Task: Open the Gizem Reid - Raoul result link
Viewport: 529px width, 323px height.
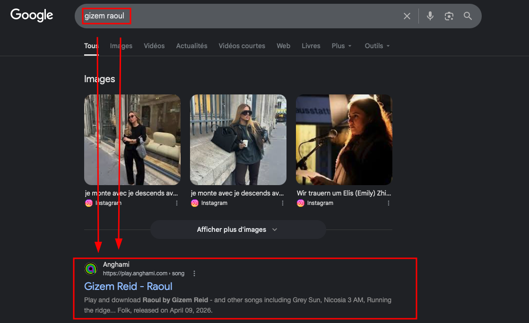Action: coord(128,286)
